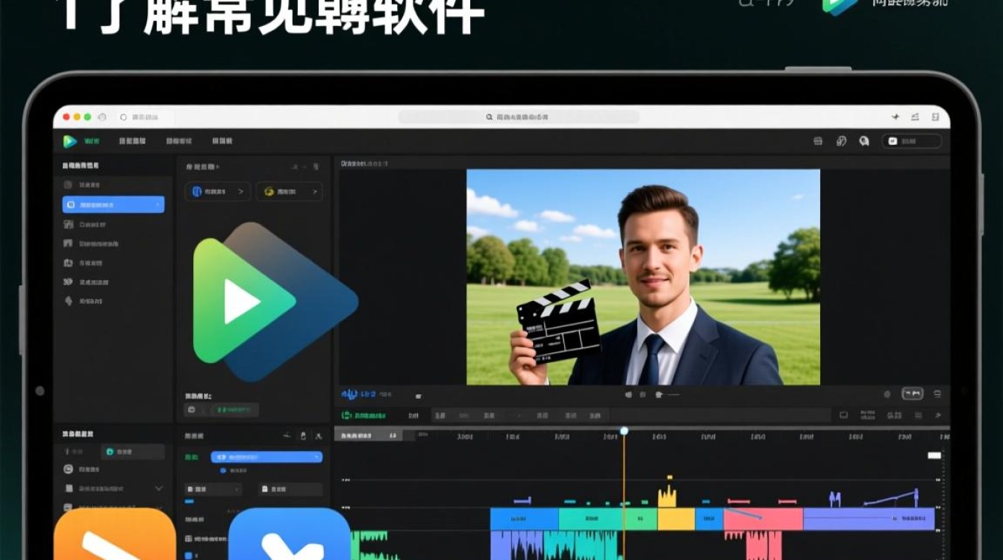The width and height of the screenshot is (1003, 560).
Task: Click the sparkle icon in the browser's top-right toolbar
Action: 895,117
